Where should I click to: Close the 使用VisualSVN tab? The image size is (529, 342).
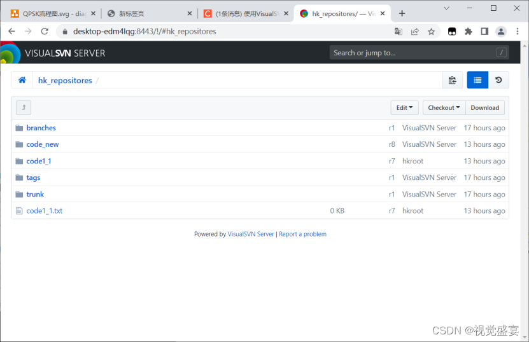pyautogui.click(x=286, y=13)
